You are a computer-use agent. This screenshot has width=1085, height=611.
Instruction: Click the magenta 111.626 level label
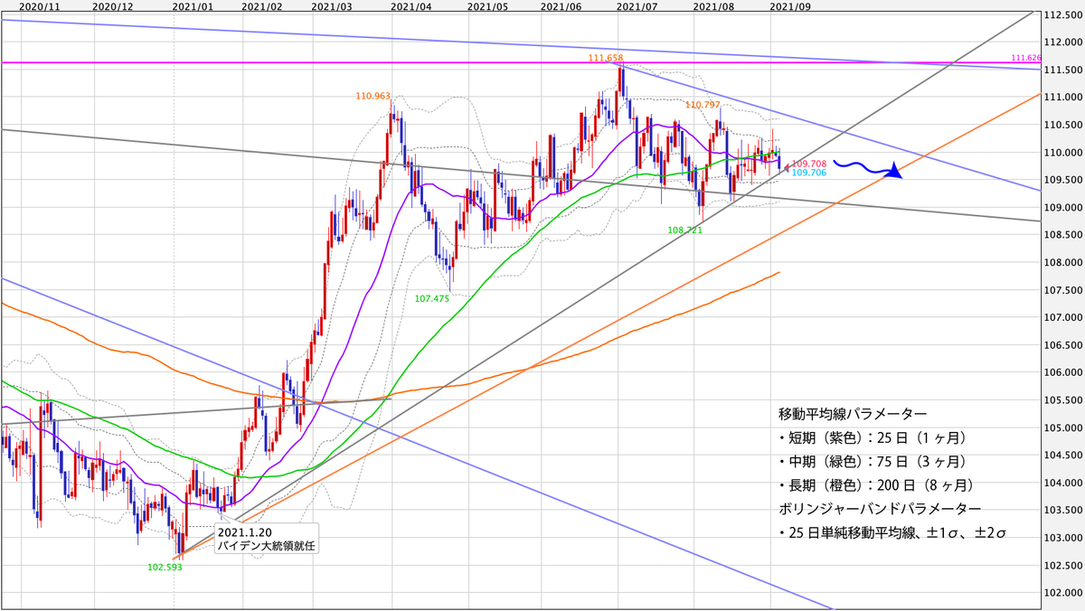click(1028, 57)
